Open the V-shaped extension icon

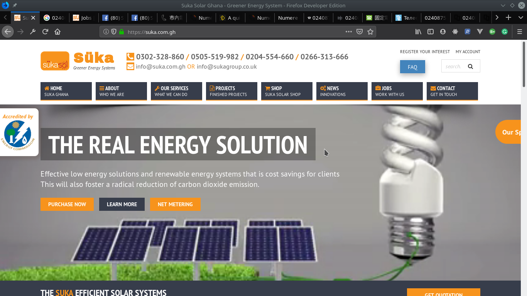[x=480, y=32]
